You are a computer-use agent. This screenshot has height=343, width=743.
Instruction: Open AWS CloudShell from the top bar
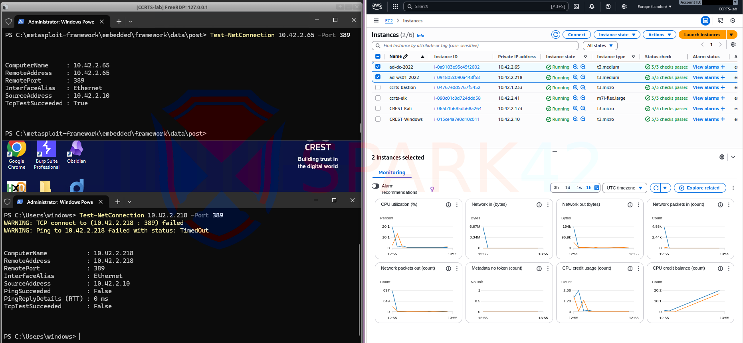pos(576,6)
